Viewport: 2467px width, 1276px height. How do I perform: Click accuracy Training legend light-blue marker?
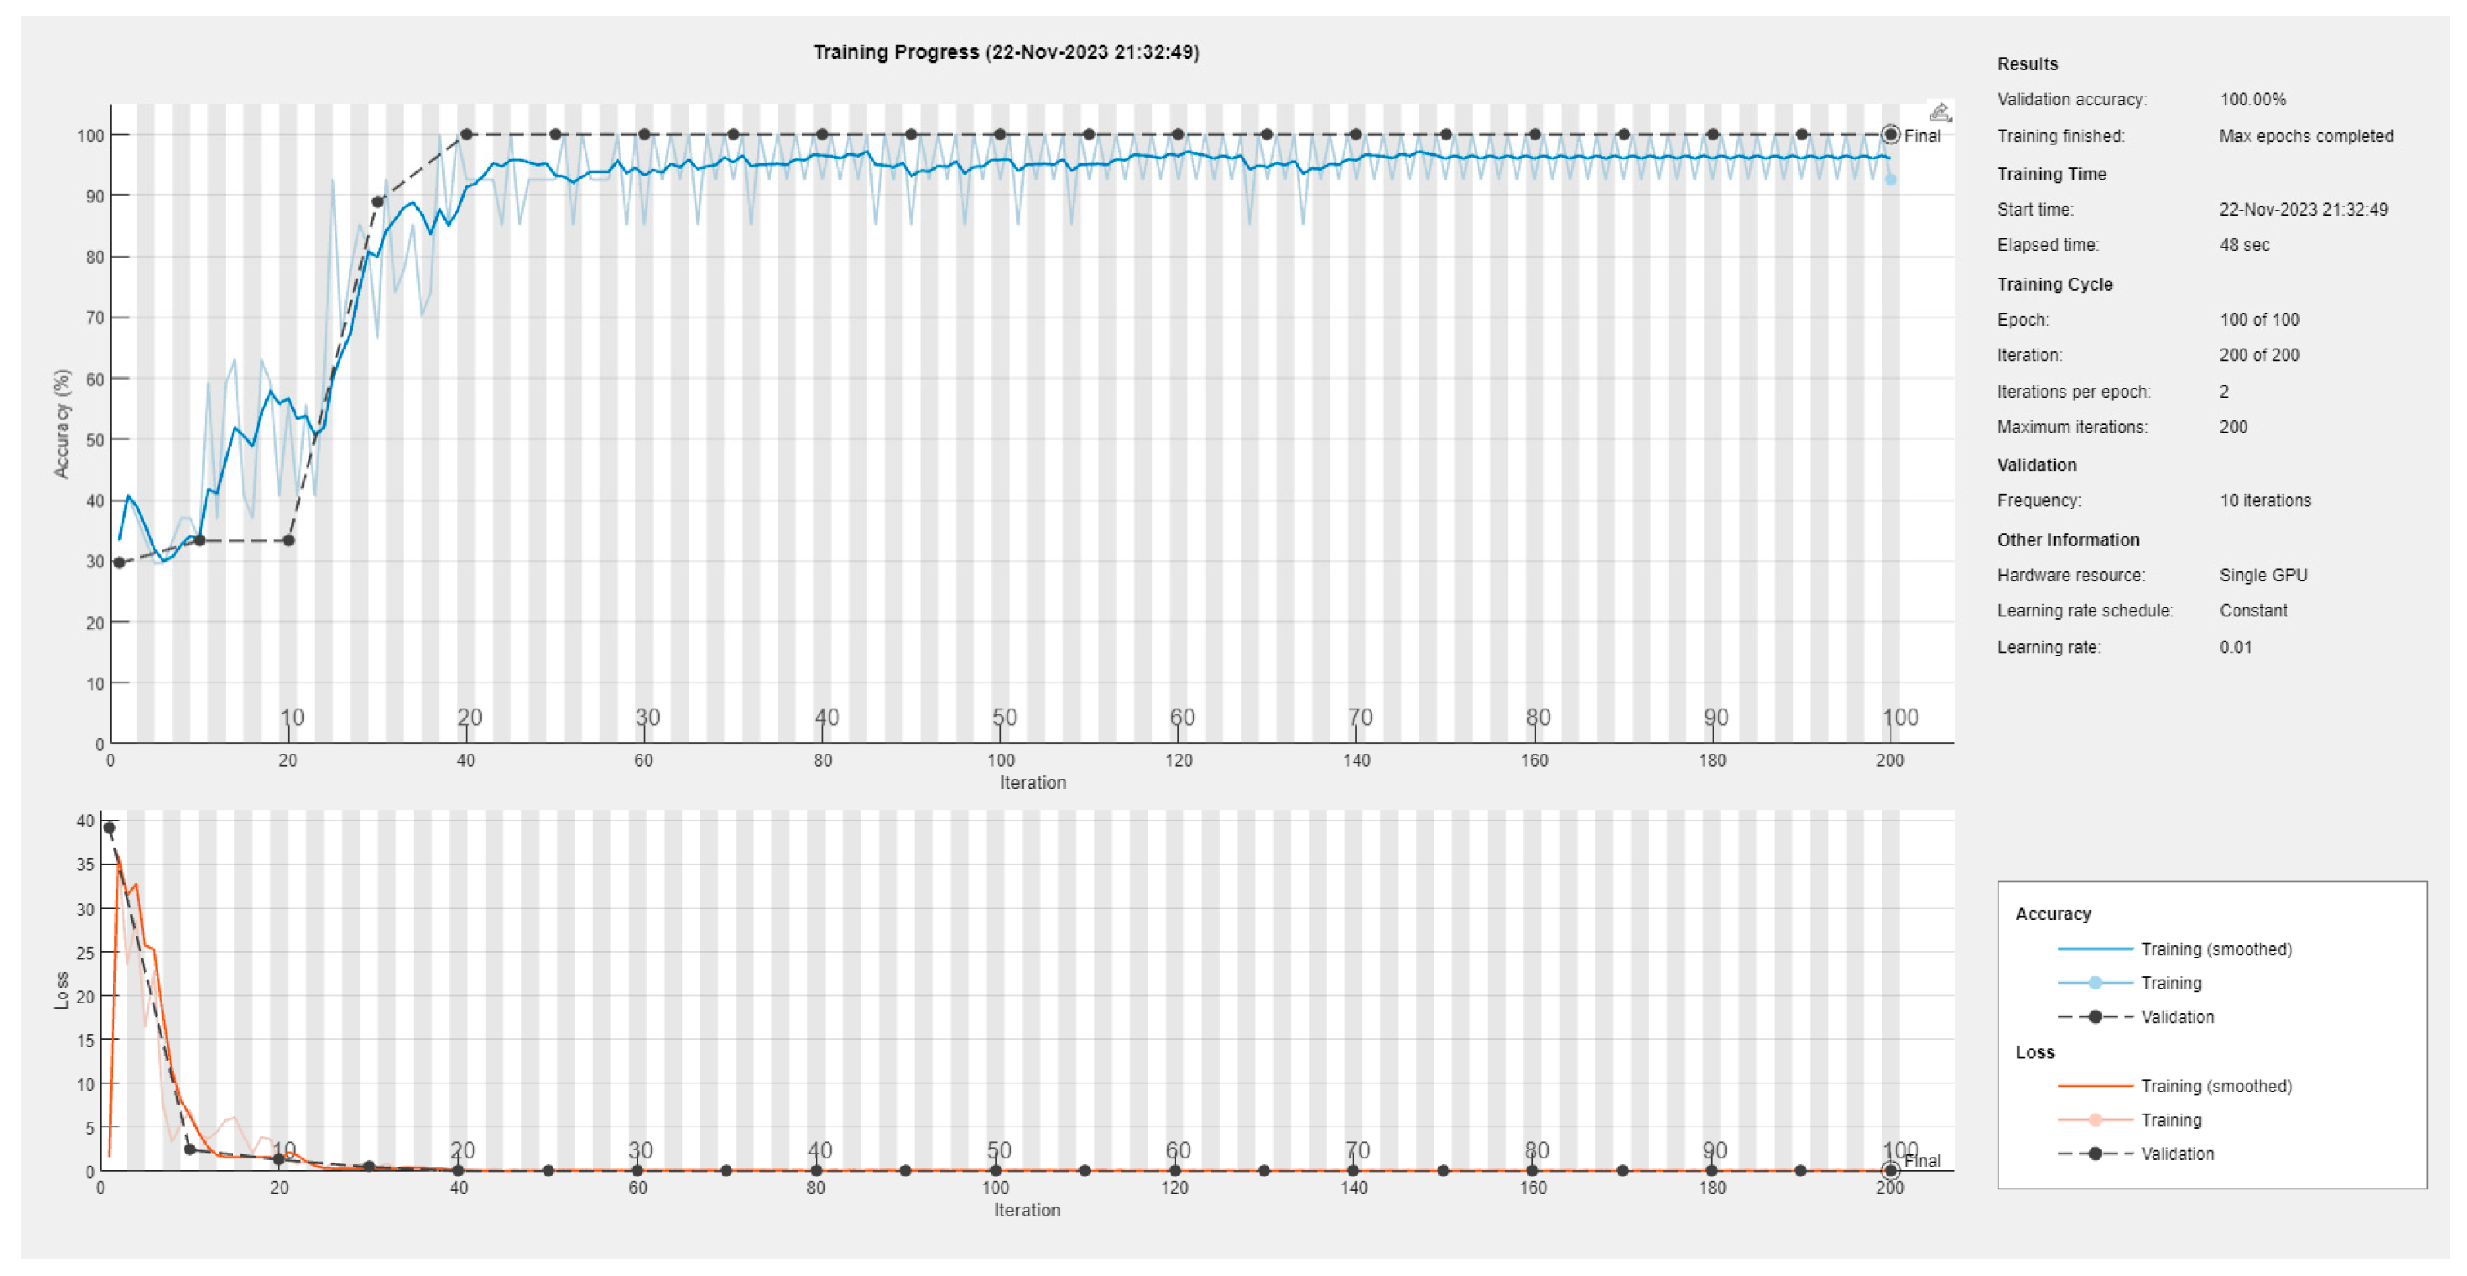coord(2095,983)
